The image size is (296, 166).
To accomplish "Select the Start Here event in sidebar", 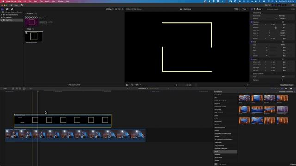I will tap(9, 20).
